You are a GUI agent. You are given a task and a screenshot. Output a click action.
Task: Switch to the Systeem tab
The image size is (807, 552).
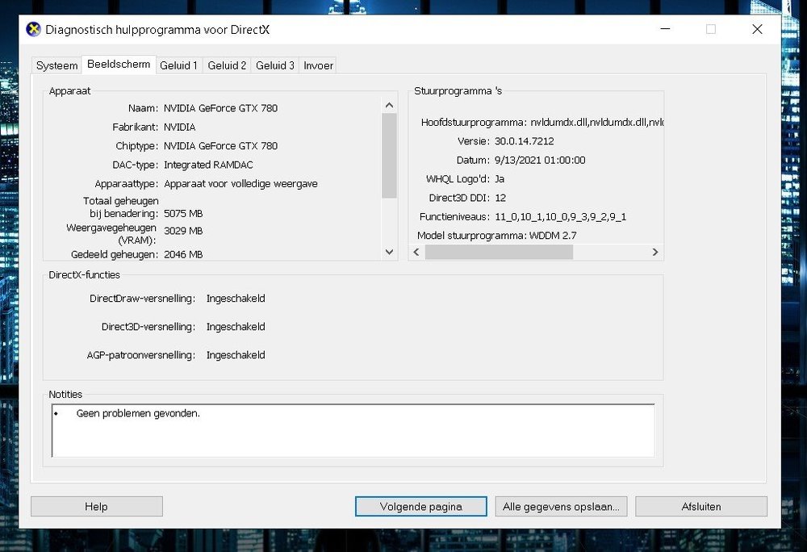(x=56, y=65)
